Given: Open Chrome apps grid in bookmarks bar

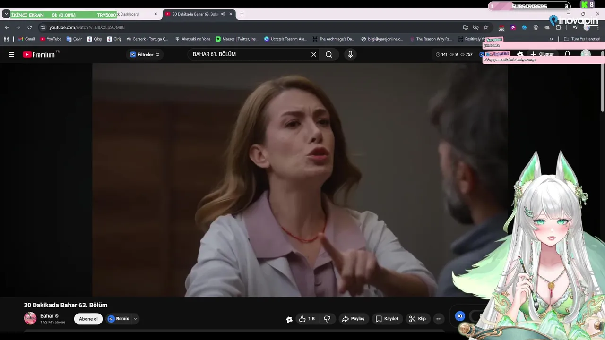Looking at the screenshot, I should (x=6, y=39).
